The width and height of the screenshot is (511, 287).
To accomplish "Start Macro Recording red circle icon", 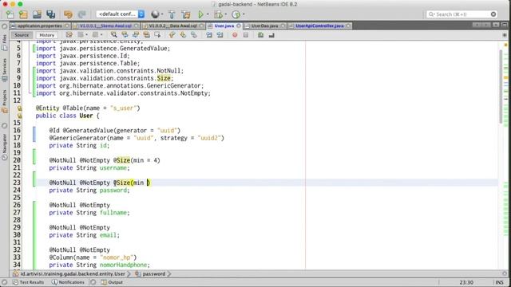I will click(235, 35).
